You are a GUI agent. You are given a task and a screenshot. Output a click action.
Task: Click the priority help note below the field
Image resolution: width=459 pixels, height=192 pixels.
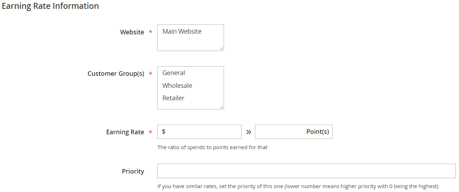pyautogui.click(x=298, y=186)
